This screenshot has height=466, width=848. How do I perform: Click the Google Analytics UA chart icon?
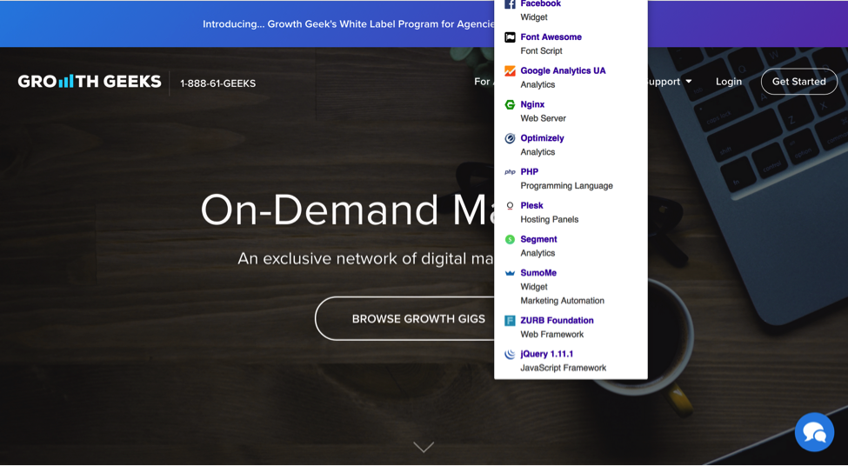pos(510,70)
